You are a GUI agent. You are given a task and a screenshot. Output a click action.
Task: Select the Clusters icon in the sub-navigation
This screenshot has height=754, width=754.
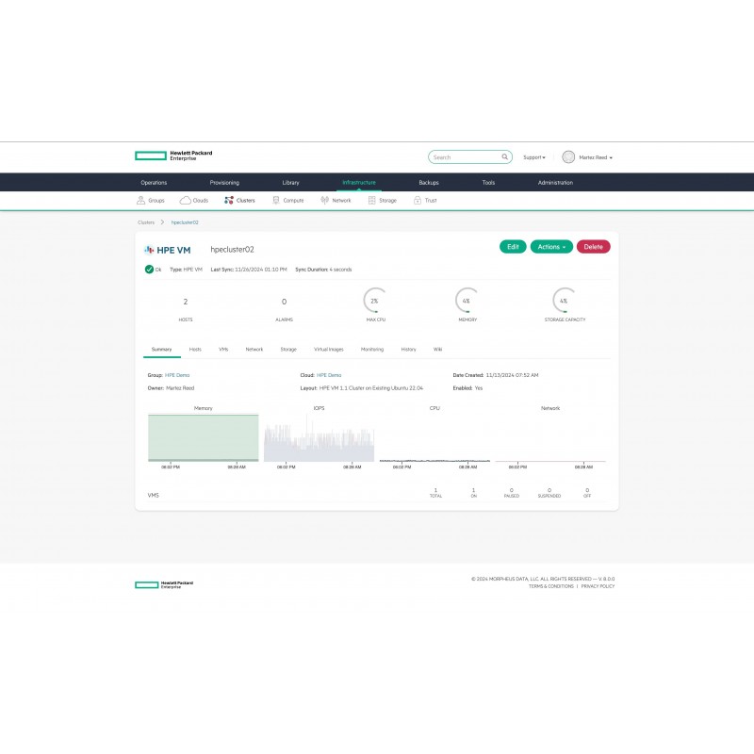228,201
